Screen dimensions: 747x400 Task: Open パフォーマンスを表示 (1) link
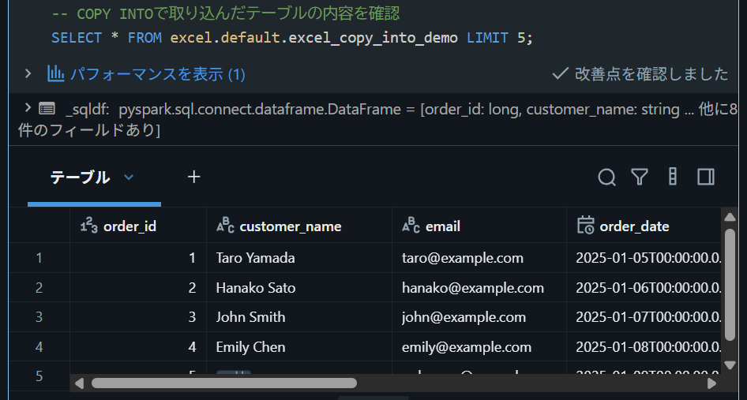pos(158,74)
